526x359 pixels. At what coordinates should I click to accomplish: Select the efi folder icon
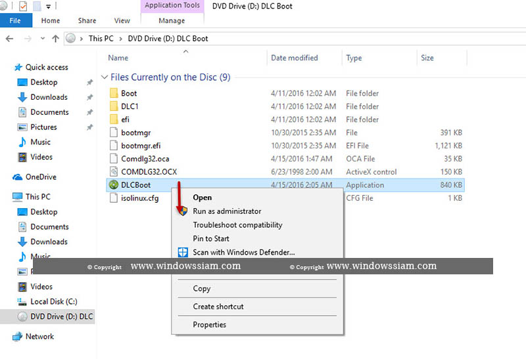[x=114, y=119]
